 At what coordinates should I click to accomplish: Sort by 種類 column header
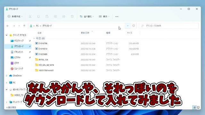pos(108,33)
